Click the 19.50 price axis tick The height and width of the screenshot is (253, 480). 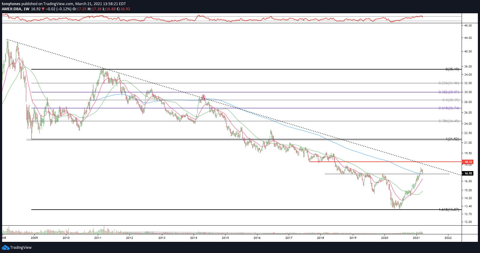(x=468, y=153)
